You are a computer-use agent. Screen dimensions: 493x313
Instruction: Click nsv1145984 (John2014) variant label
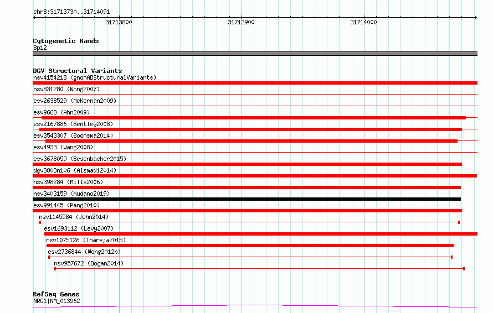tap(74, 217)
